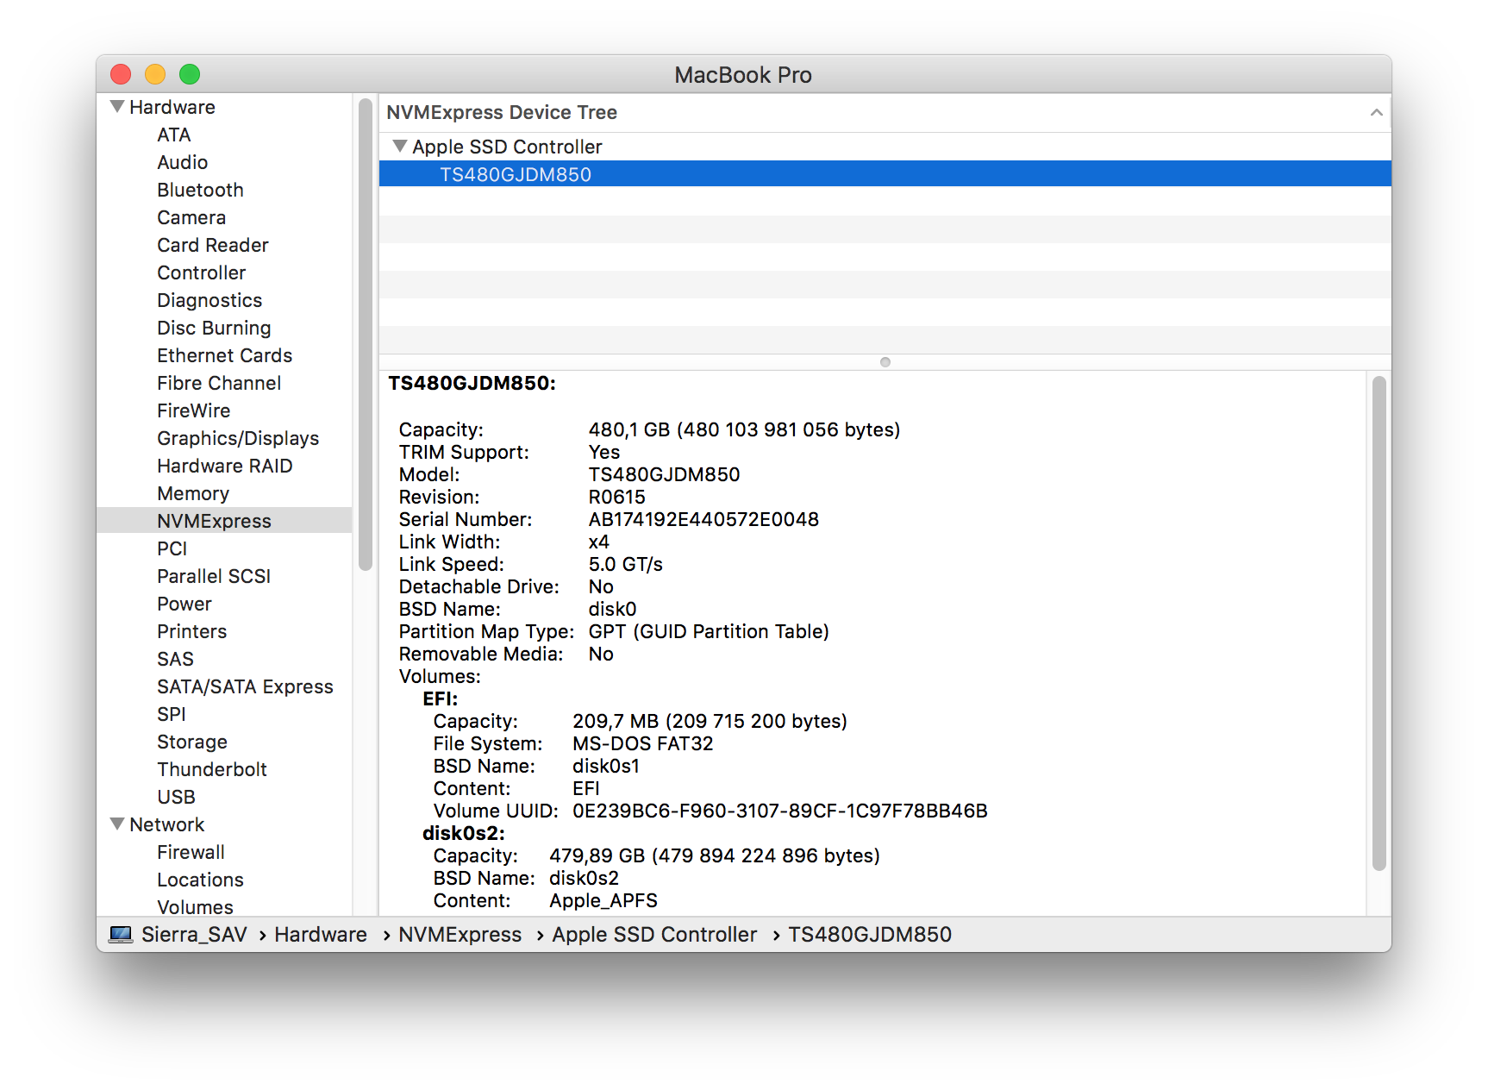Show Power information
This screenshot has width=1488, height=1090.
point(184,605)
